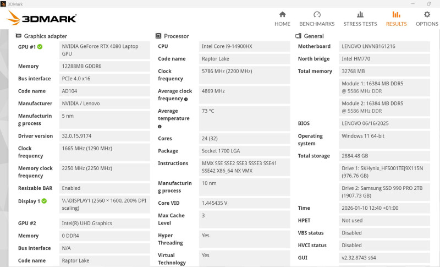Click the Intel(R) UHD Graphics value
440x267 pixels.
click(x=105, y=223)
